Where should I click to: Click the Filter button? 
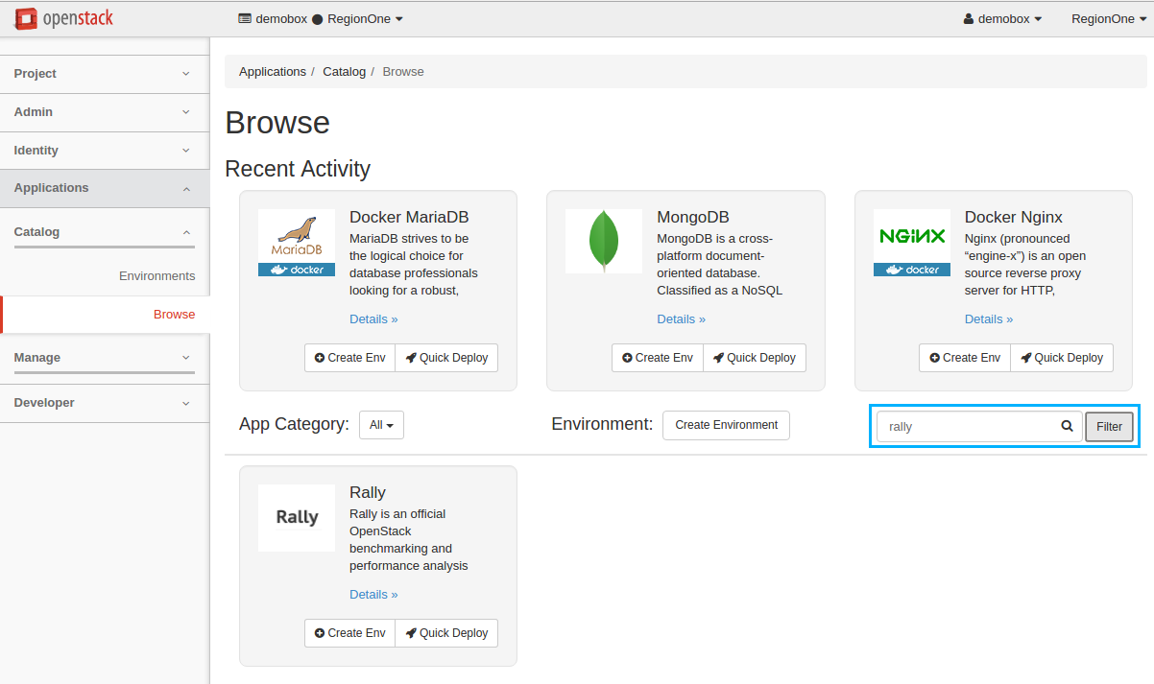pyautogui.click(x=1109, y=426)
